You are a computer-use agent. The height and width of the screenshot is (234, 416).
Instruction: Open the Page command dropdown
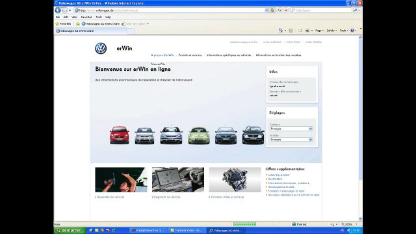click(x=319, y=31)
